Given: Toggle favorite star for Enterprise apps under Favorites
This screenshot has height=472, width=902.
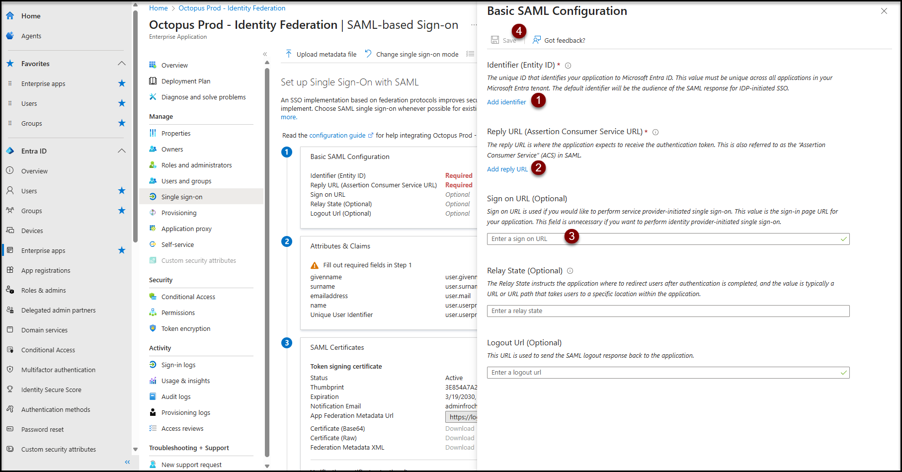Looking at the screenshot, I should tap(122, 83).
